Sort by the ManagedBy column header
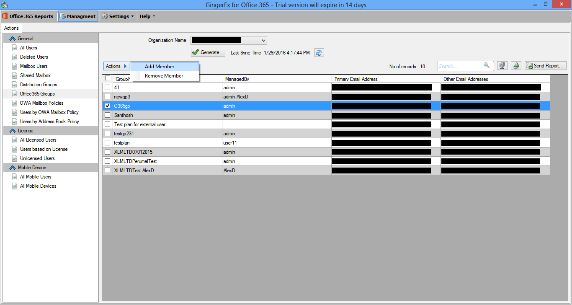Viewport: 572px width, 305px height. click(276, 79)
